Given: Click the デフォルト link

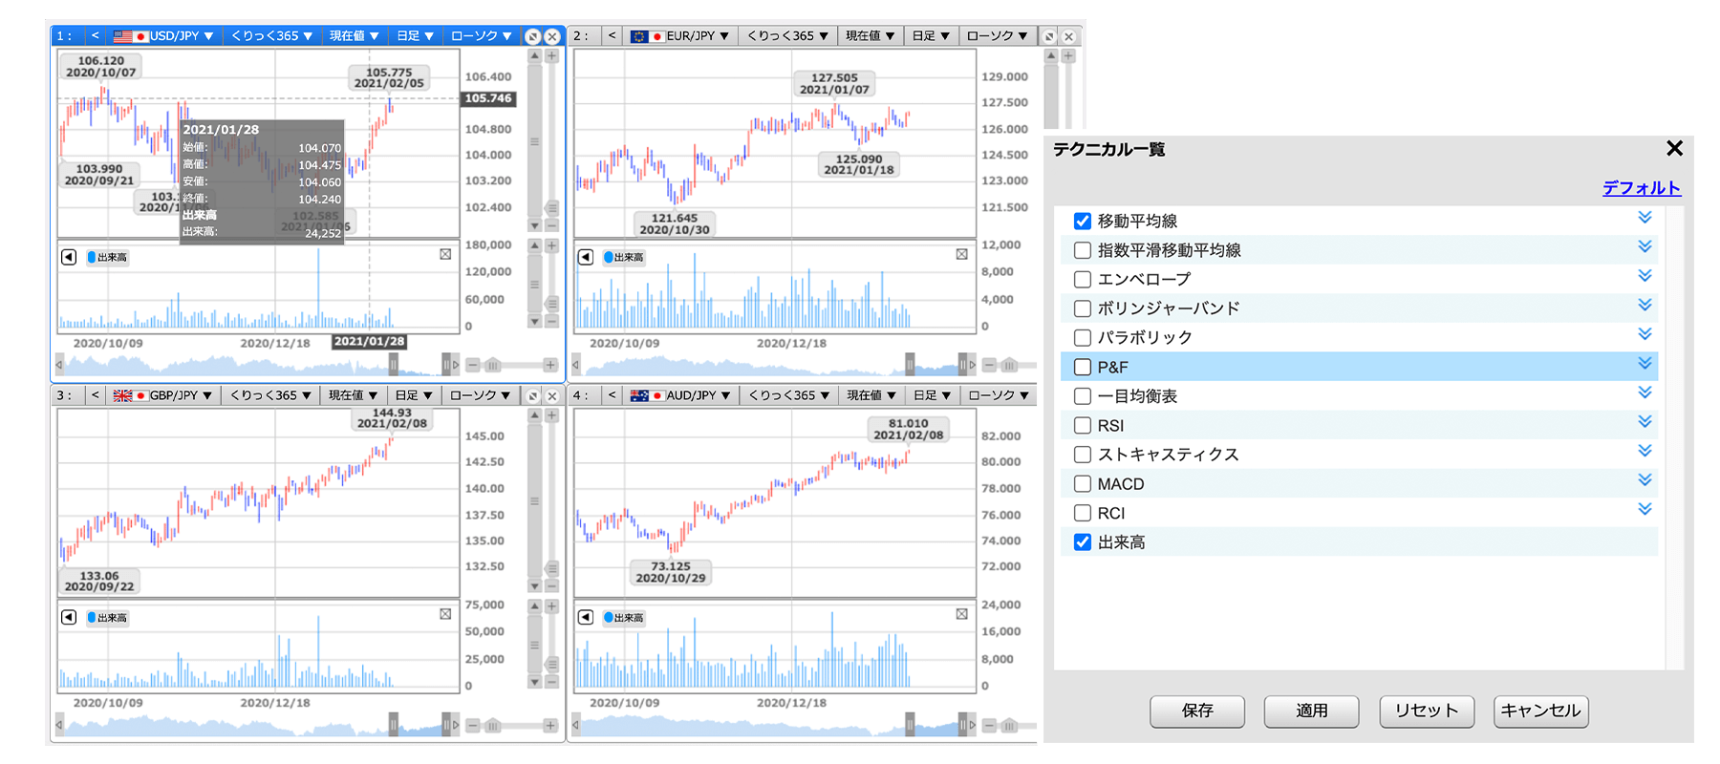Looking at the screenshot, I should coord(1641,188).
